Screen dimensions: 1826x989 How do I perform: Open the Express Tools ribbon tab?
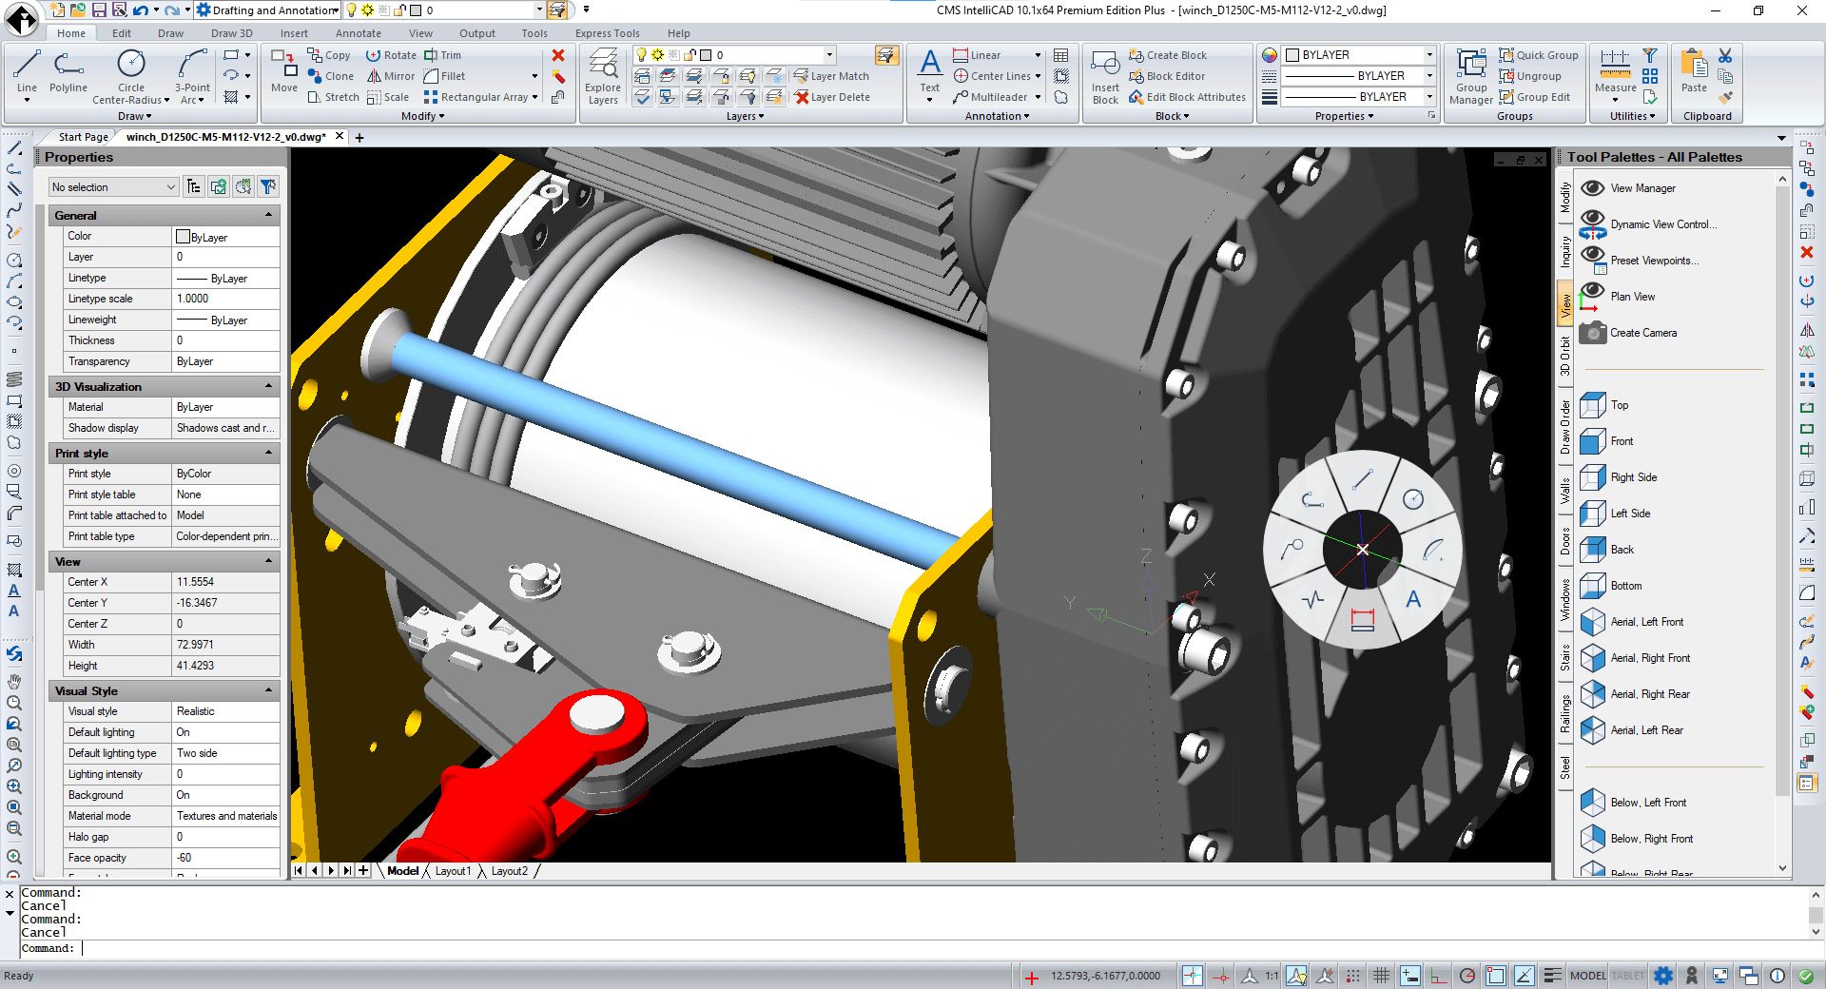[607, 33]
